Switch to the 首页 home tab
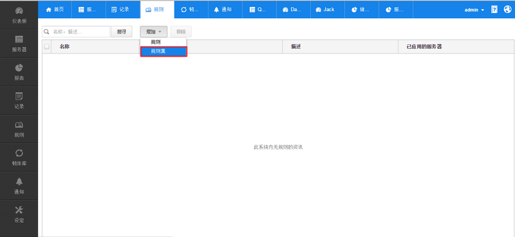Image resolution: width=515 pixels, height=237 pixels. (x=55, y=10)
